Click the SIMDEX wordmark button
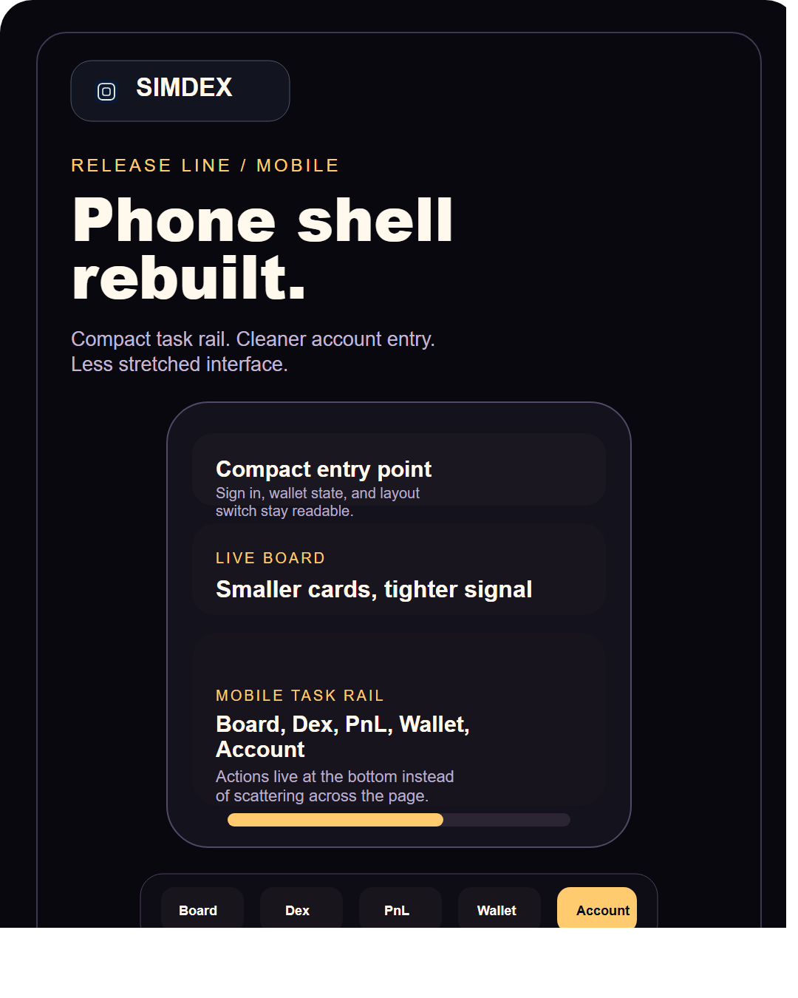Image resolution: width=798 pixels, height=998 pixels. coord(180,90)
